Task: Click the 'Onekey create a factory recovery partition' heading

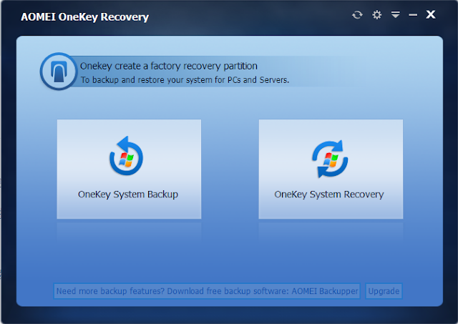Action: [169, 66]
